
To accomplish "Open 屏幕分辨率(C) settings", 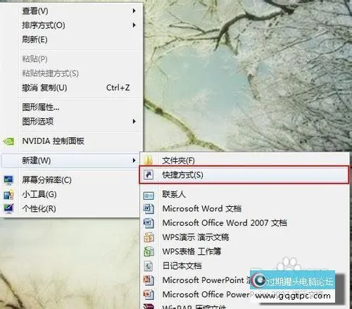I will [70, 180].
